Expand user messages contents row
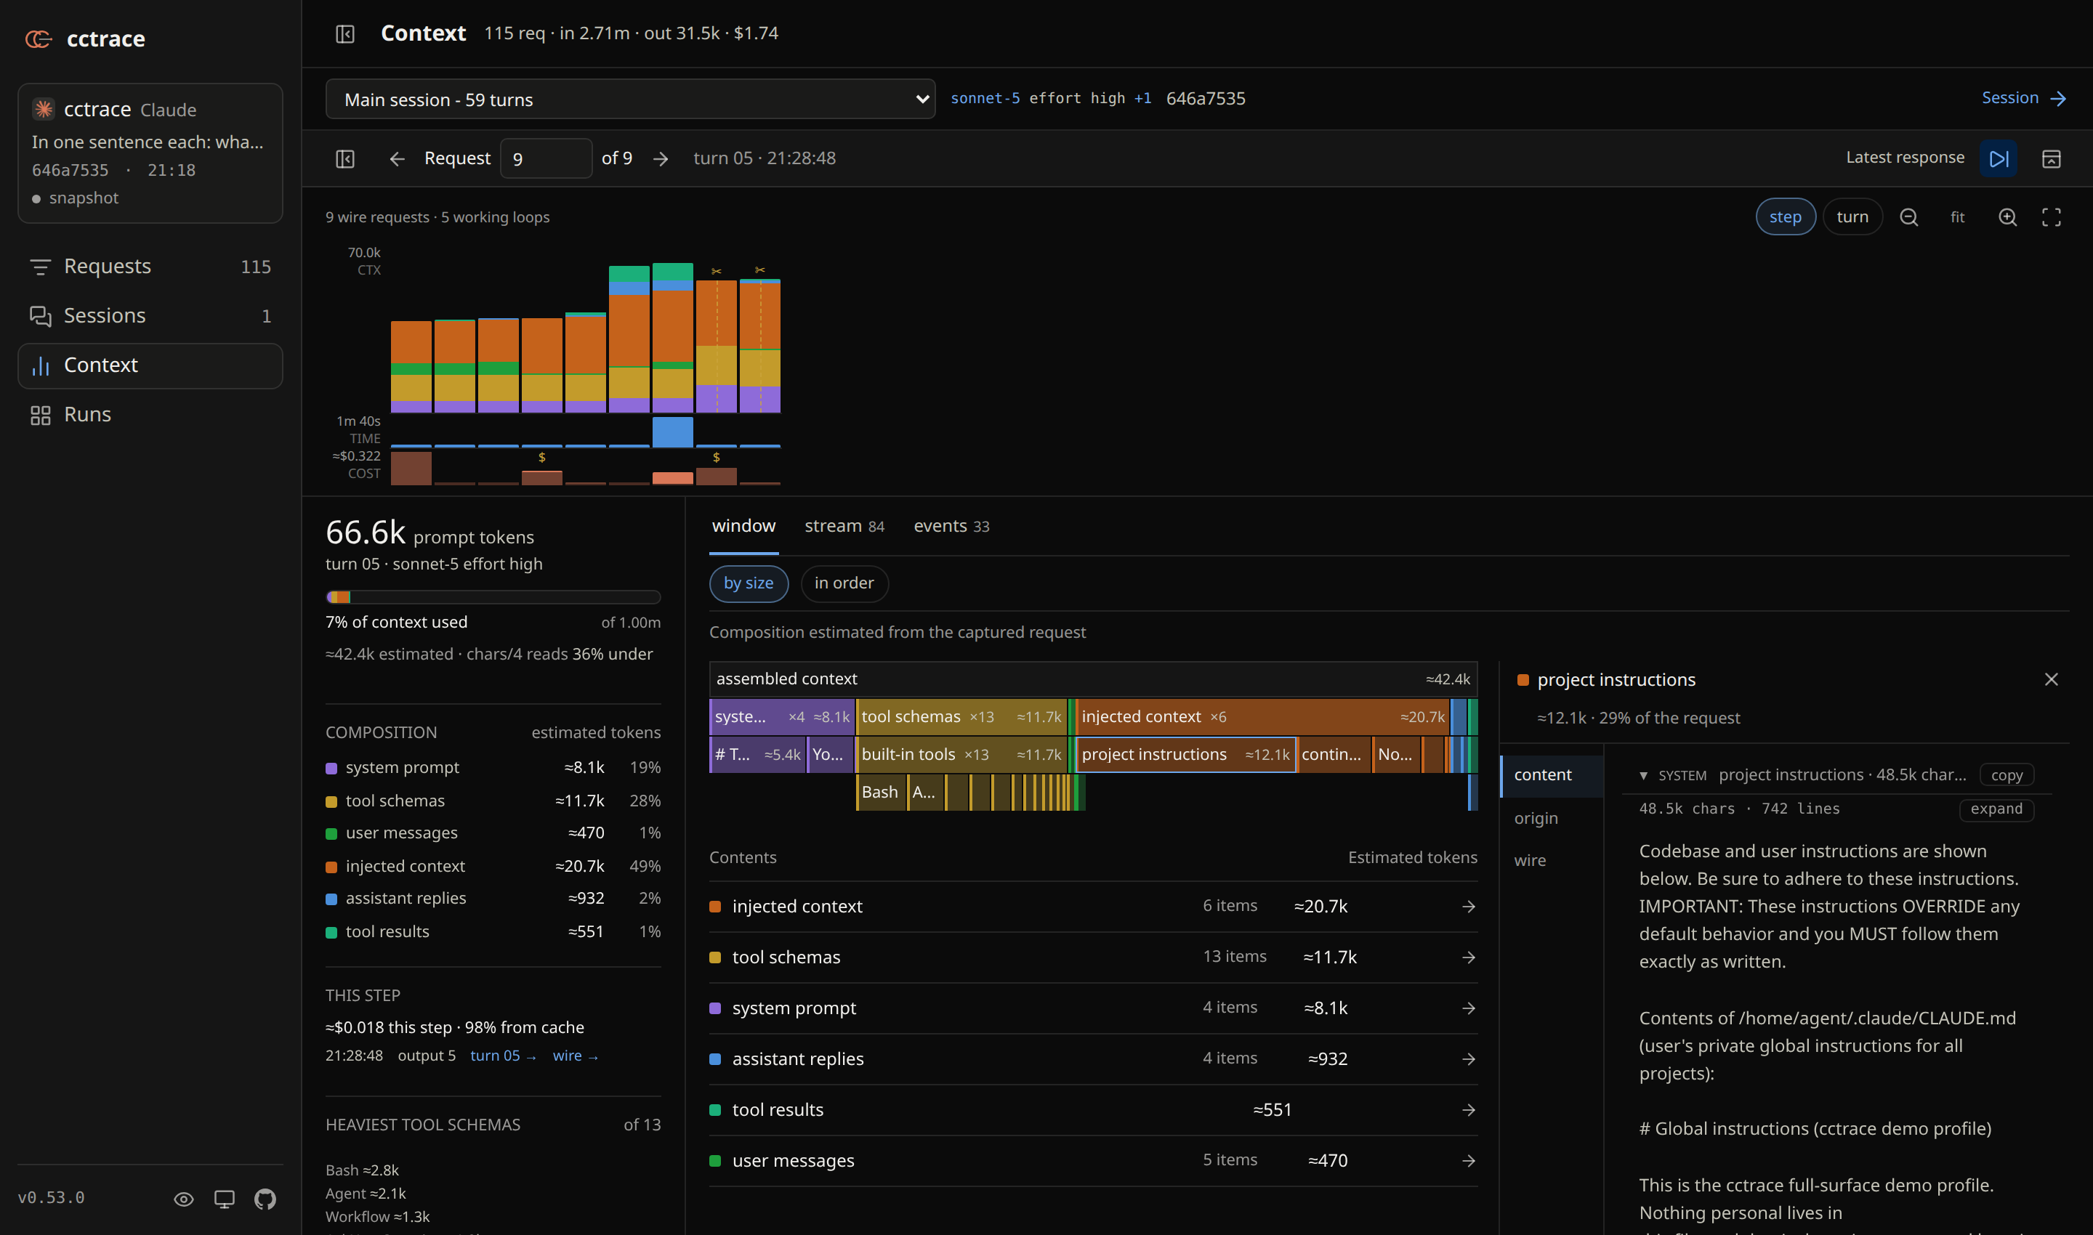This screenshot has width=2093, height=1235. [x=1093, y=1160]
